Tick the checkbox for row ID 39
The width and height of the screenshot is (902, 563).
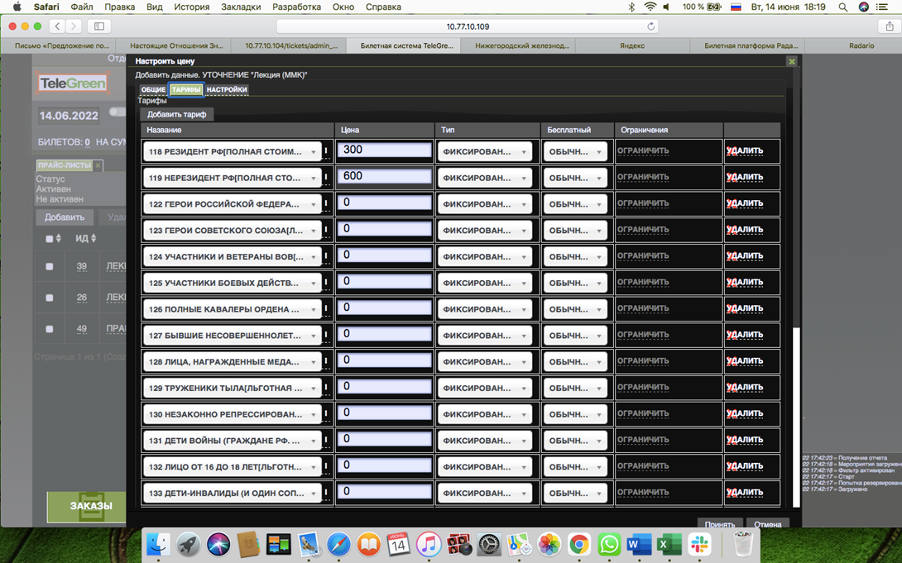point(50,267)
